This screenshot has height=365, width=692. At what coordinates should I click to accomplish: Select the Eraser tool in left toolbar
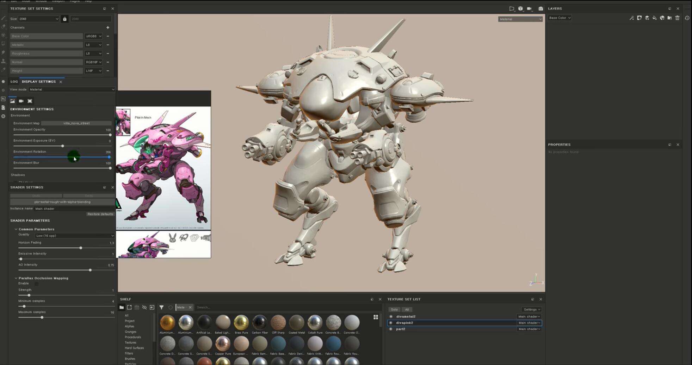click(3, 26)
